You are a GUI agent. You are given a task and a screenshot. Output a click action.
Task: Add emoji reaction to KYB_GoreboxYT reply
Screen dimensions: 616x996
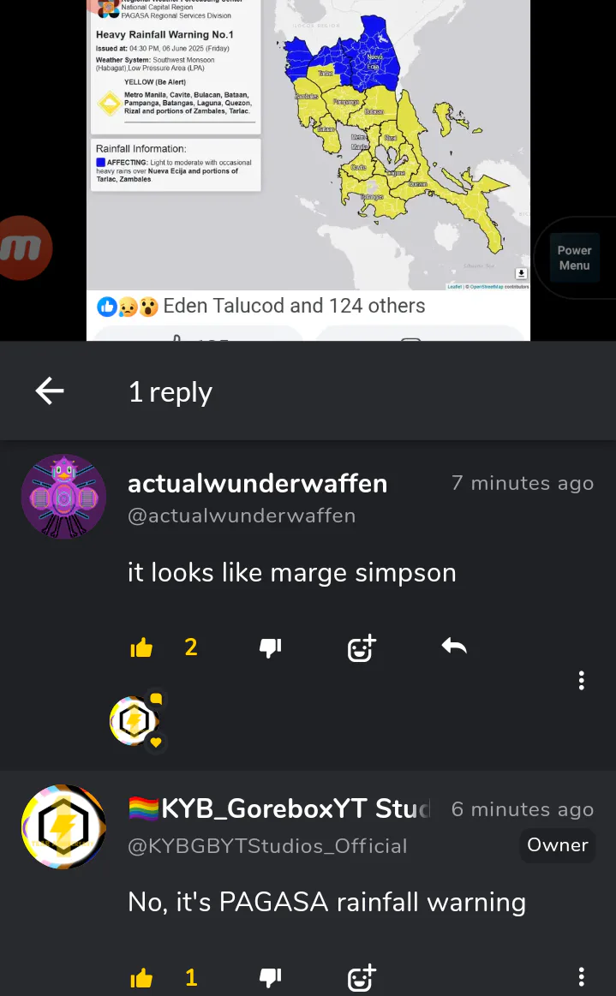pos(362,977)
